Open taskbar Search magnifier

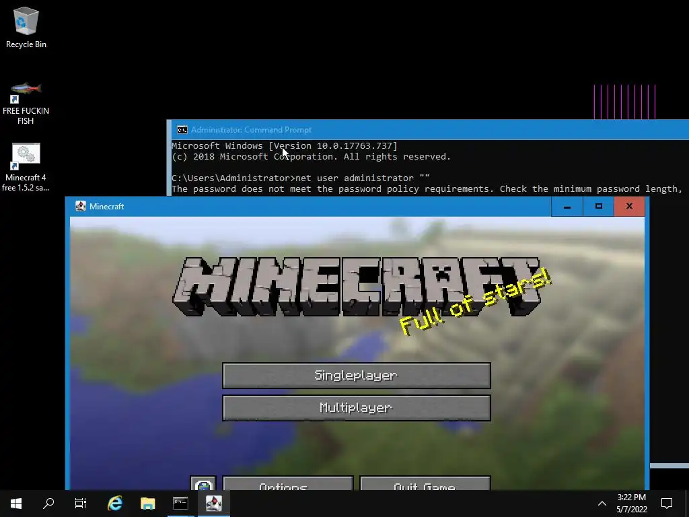48,504
